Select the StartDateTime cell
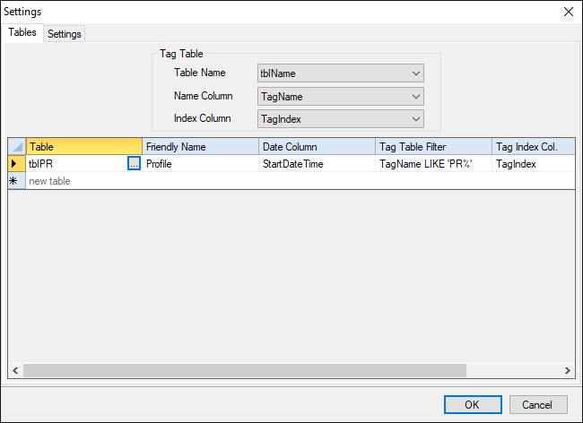583x423 pixels. click(x=318, y=164)
